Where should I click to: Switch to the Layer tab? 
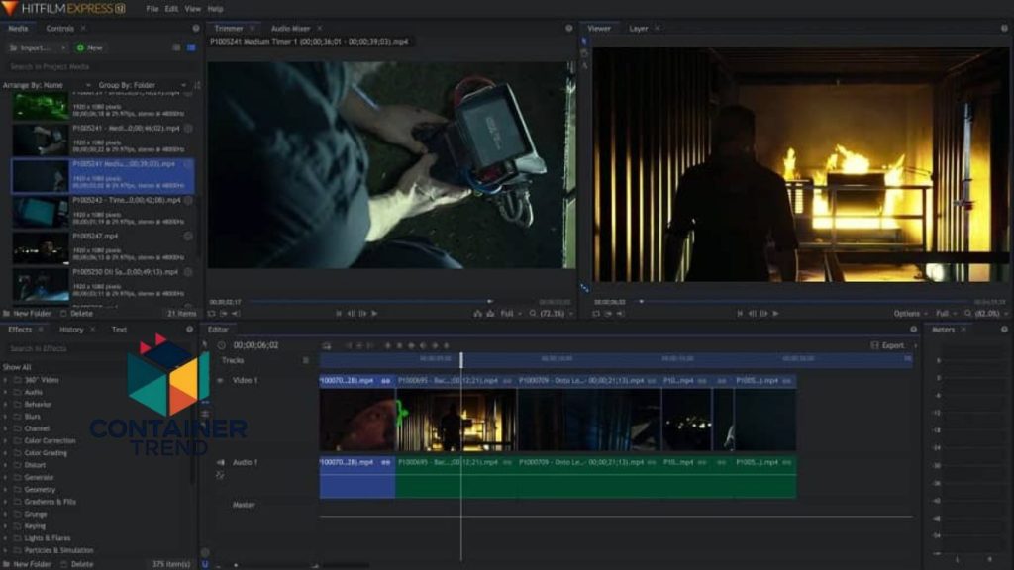click(639, 29)
